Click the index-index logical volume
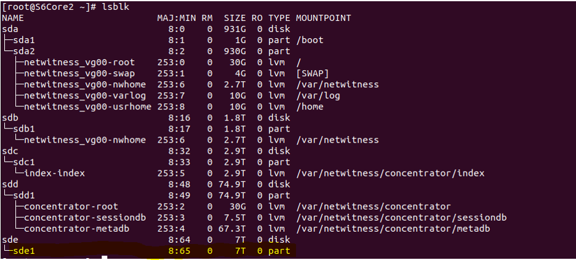Viewport: 576px width, 260px height. pyautogui.click(x=54, y=173)
